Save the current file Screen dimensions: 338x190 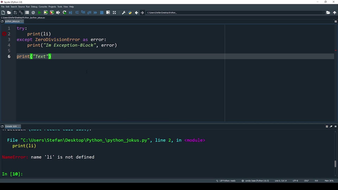coord(15,12)
